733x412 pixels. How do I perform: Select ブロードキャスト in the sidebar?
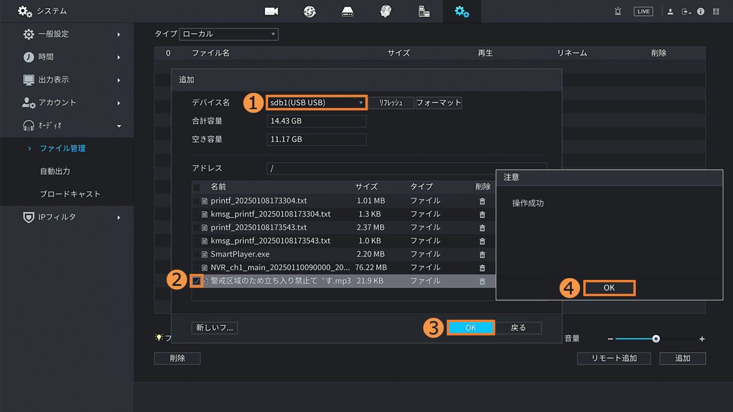(x=70, y=194)
